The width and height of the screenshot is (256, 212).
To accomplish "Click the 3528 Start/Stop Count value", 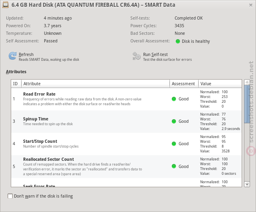I will point(225,151).
